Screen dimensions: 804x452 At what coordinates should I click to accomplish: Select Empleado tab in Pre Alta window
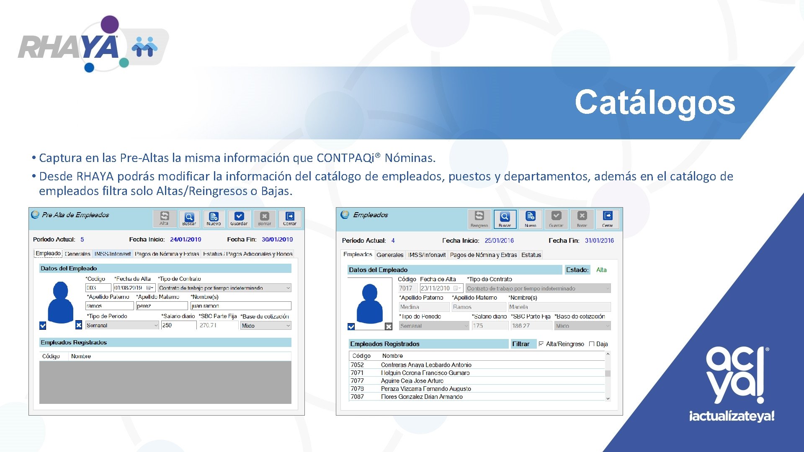[x=48, y=254]
